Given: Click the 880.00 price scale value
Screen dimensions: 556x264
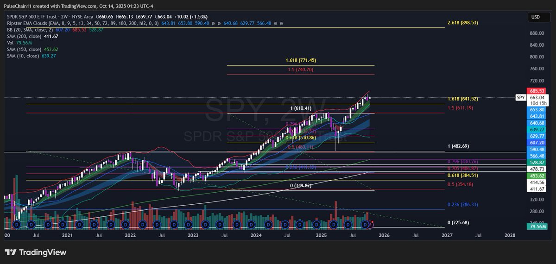Looking at the screenshot, I should point(537,33).
